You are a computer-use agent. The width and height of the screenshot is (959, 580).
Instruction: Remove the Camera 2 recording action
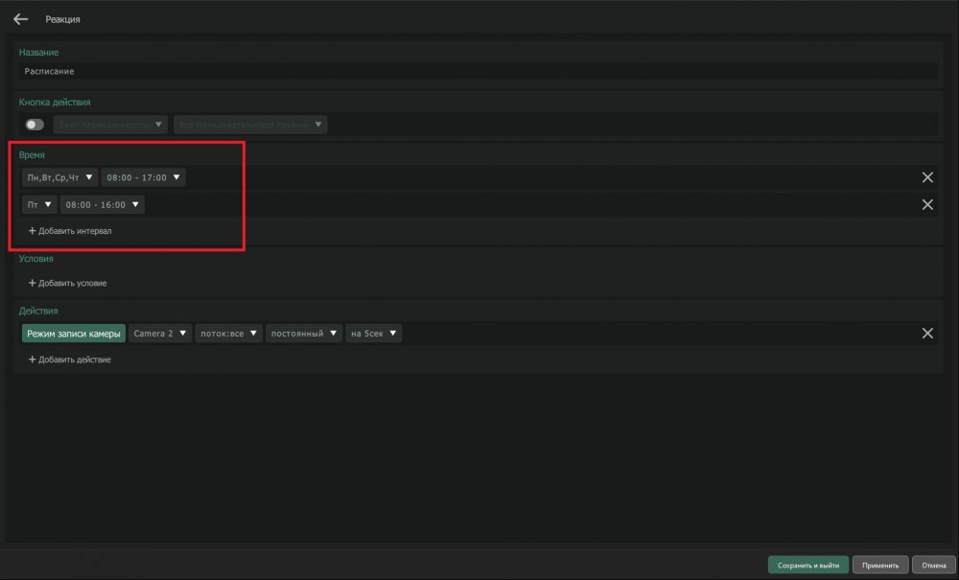927,334
